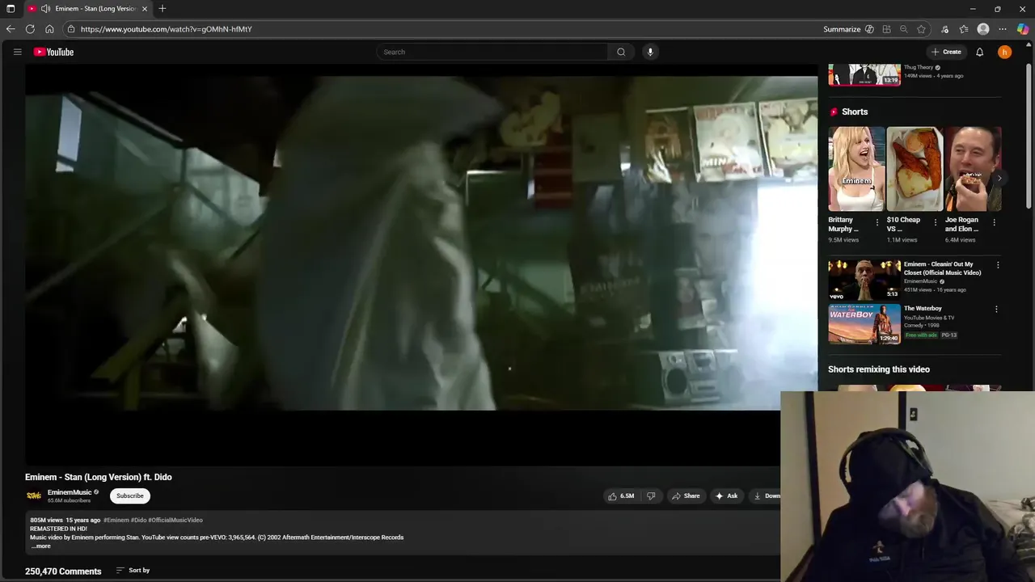
Task: Focus the YouTube search field
Action: pyautogui.click(x=492, y=52)
